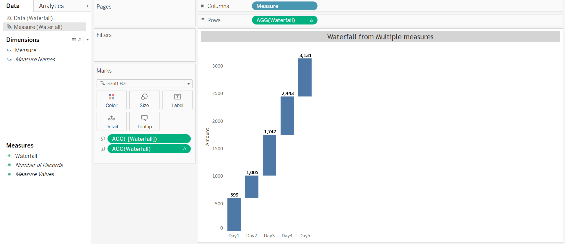Click the Measure pill on Columns shelf
565x244 pixels.
(284, 6)
